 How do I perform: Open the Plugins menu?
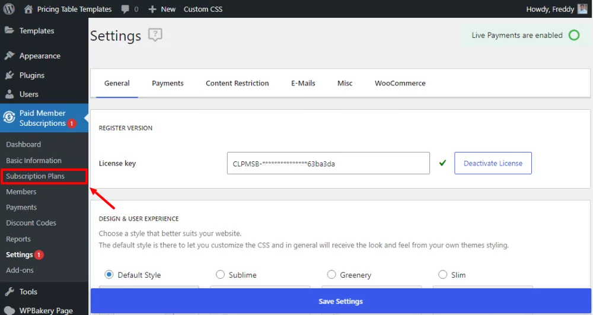click(32, 75)
